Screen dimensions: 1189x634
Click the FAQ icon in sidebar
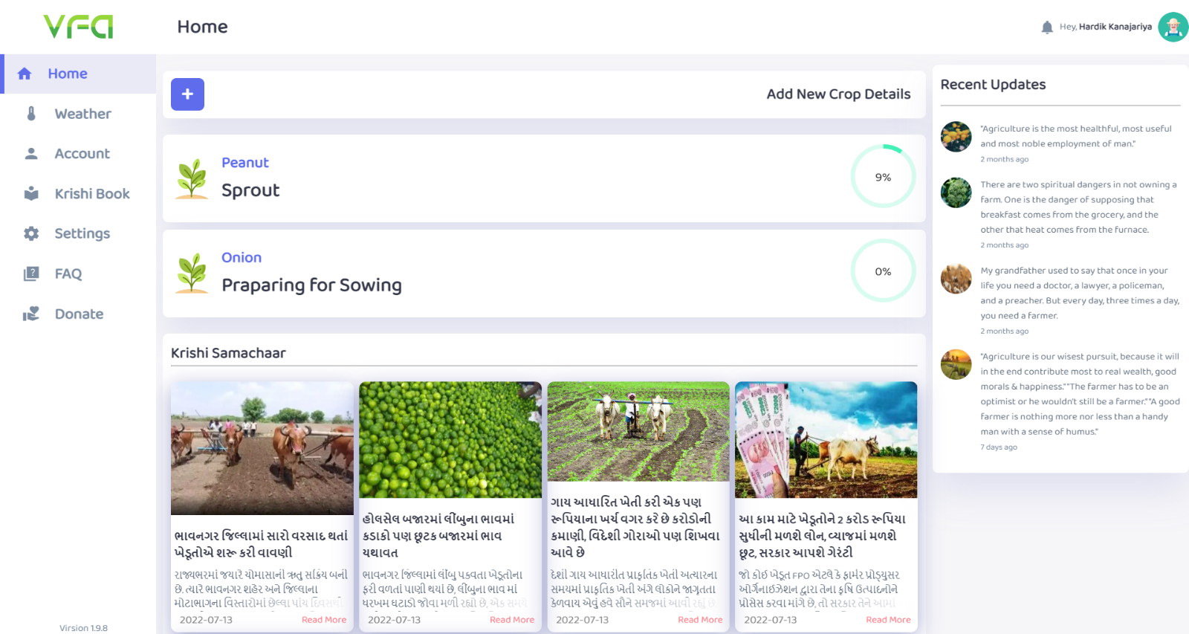pos(31,274)
